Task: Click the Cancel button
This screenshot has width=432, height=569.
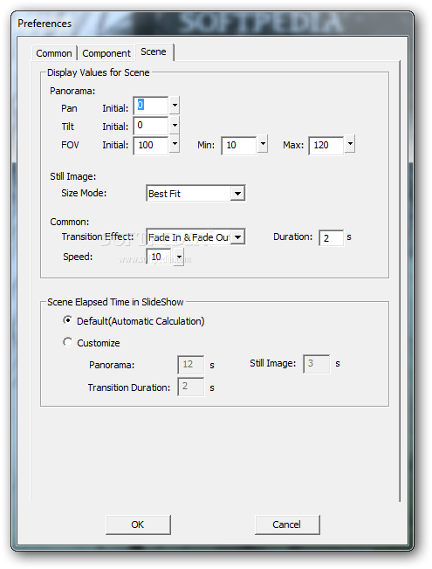Action: pyautogui.click(x=287, y=524)
